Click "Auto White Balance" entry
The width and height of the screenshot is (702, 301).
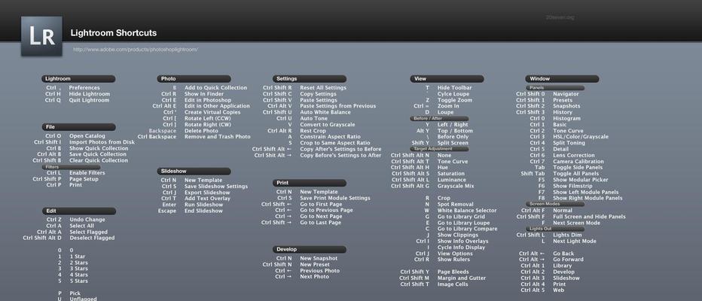325,113
